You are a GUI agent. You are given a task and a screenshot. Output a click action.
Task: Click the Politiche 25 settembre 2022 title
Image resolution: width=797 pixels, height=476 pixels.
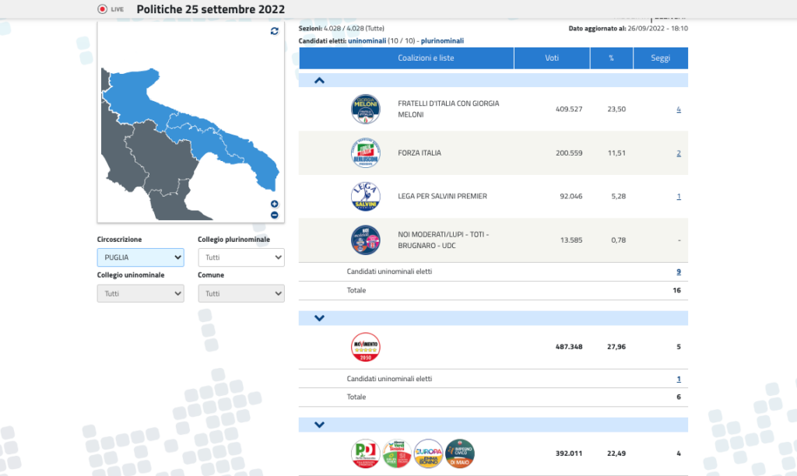tap(210, 9)
